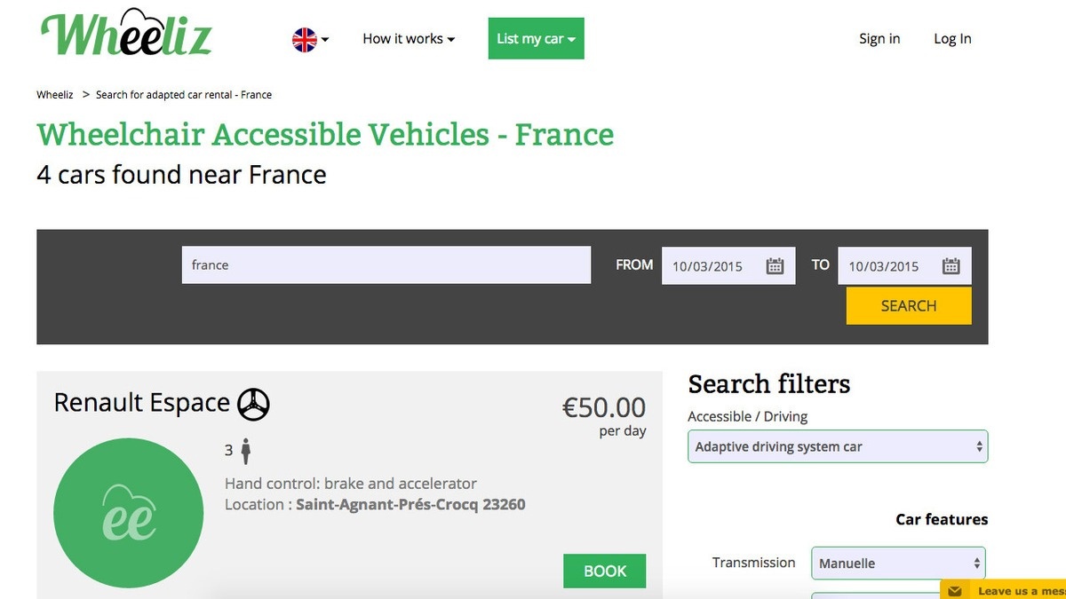
Task: Open the FROM date calendar icon
Action: [x=775, y=265]
